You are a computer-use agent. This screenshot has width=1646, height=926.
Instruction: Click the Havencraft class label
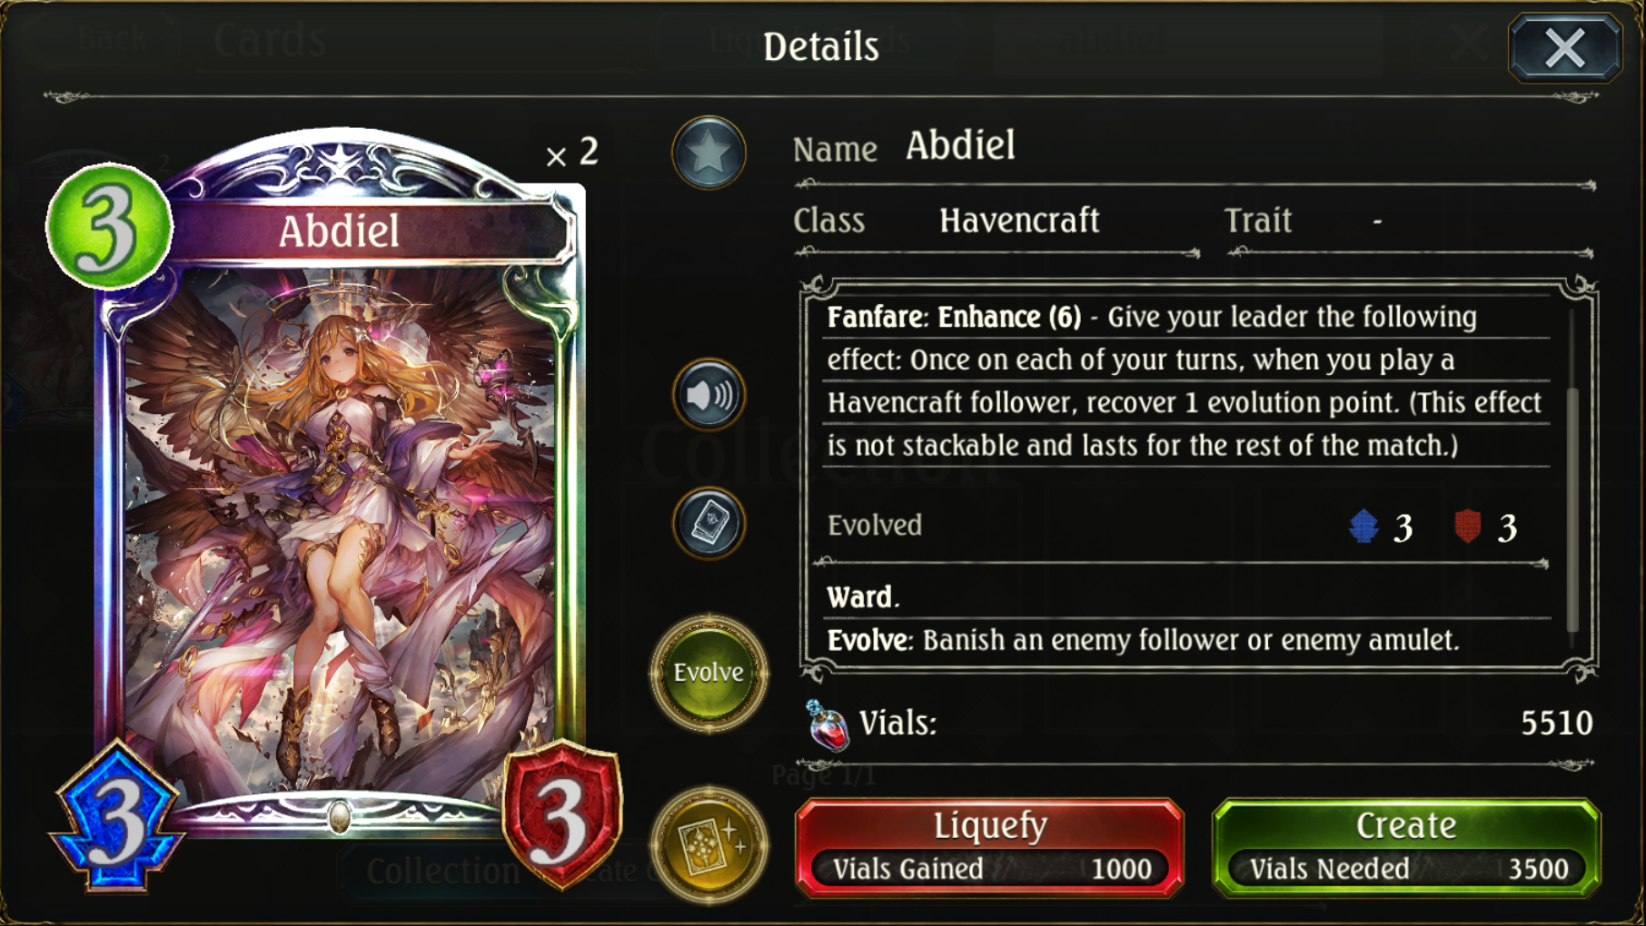click(x=1019, y=221)
